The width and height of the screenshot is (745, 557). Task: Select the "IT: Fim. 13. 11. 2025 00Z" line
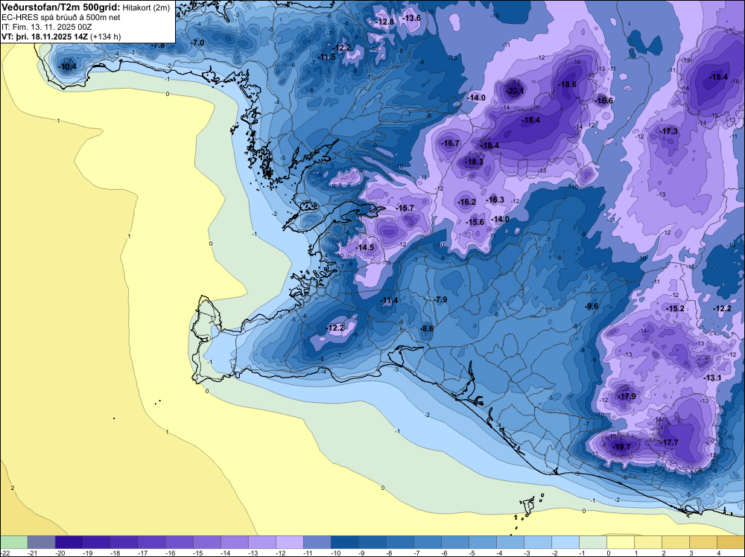(x=46, y=27)
